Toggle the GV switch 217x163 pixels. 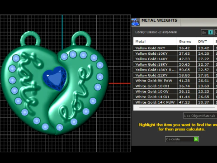(208, 33)
